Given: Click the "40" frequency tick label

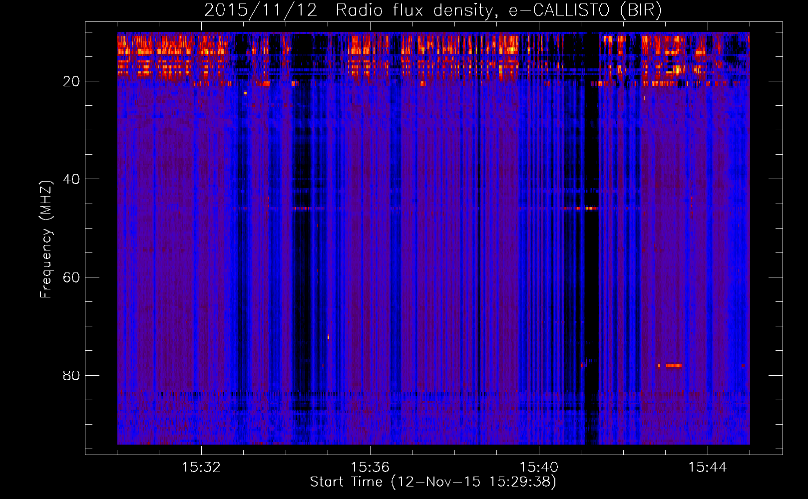Looking at the screenshot, I should [71, 179].
